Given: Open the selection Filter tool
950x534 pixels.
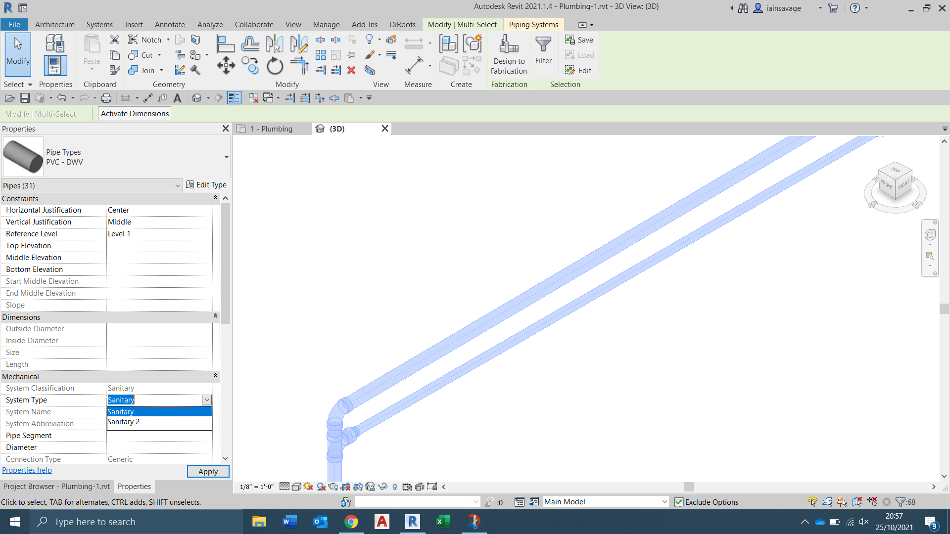Looking at the screenshot, I should [543, 50].
